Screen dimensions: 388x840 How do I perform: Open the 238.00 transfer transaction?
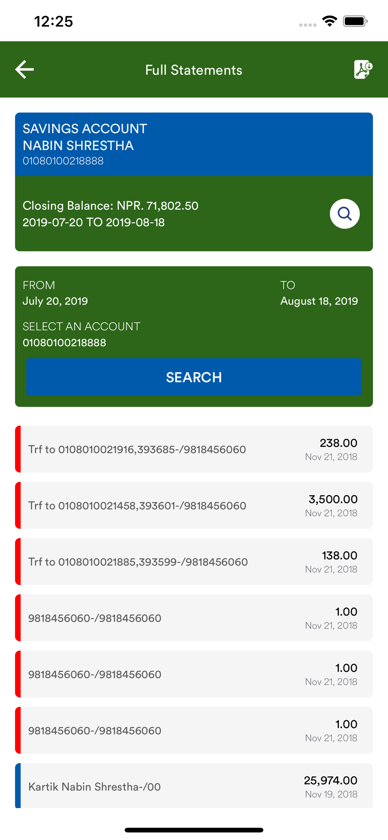click(194, 449)
